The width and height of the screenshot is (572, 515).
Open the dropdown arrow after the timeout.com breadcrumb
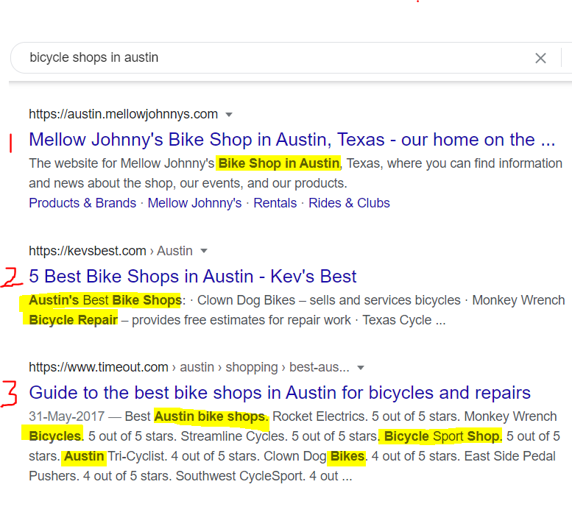pos(361,367)
